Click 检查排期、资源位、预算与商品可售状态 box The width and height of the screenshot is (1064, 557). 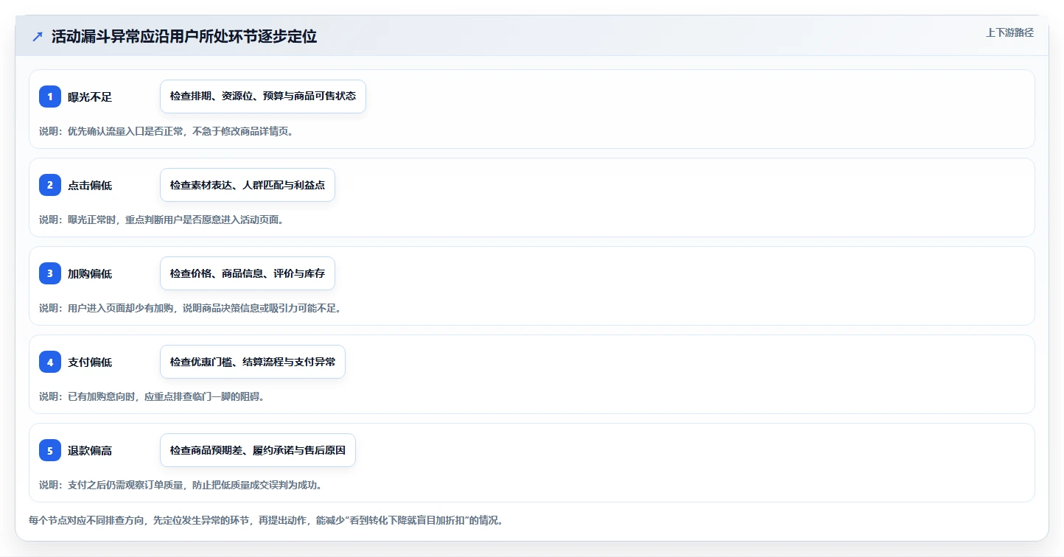[x=263, y=97]
